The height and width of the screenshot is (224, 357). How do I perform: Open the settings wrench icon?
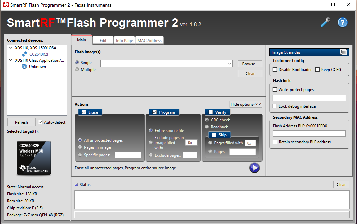[x=325, y=22]
